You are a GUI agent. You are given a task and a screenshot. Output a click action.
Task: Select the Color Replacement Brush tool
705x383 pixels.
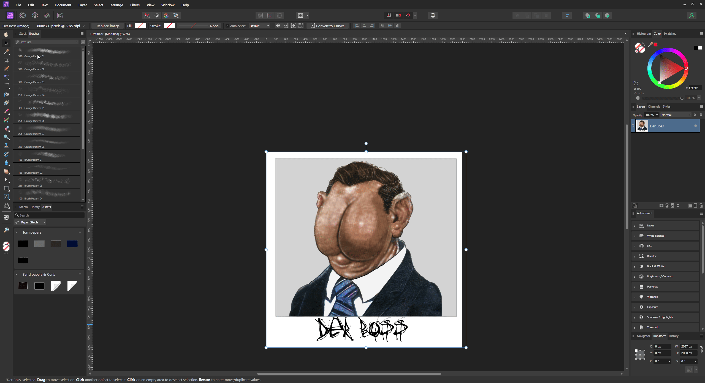tap(6, 120)
